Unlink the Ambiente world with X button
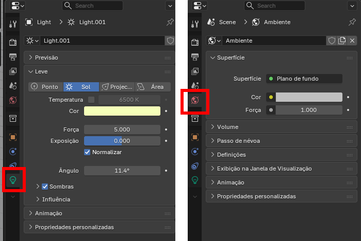This screenshot has height=241, width=361. (x=352, y=41)
